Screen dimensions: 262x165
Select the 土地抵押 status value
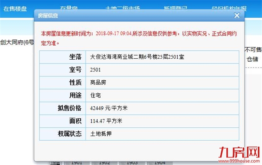pos(101,134)
